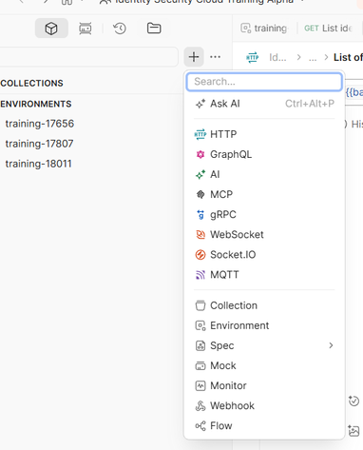This screenshot has height=450, width=363.
Task: Choose MQTT request type
Action: click(264, 275)
